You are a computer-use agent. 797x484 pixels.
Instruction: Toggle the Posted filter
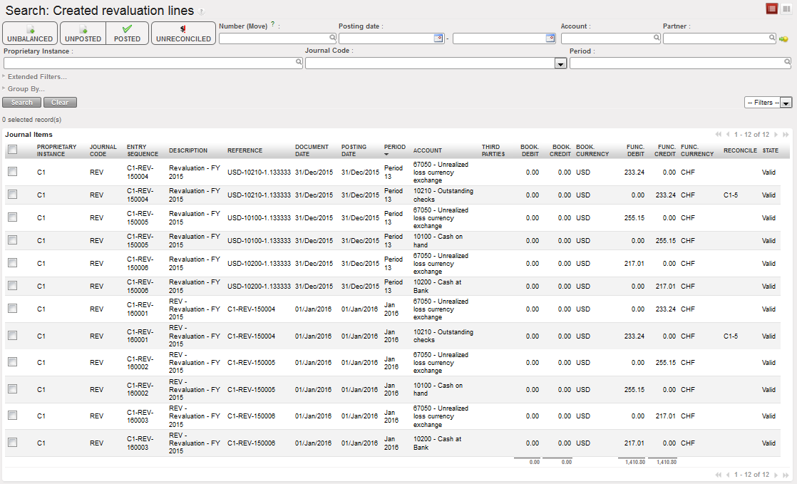128,34
